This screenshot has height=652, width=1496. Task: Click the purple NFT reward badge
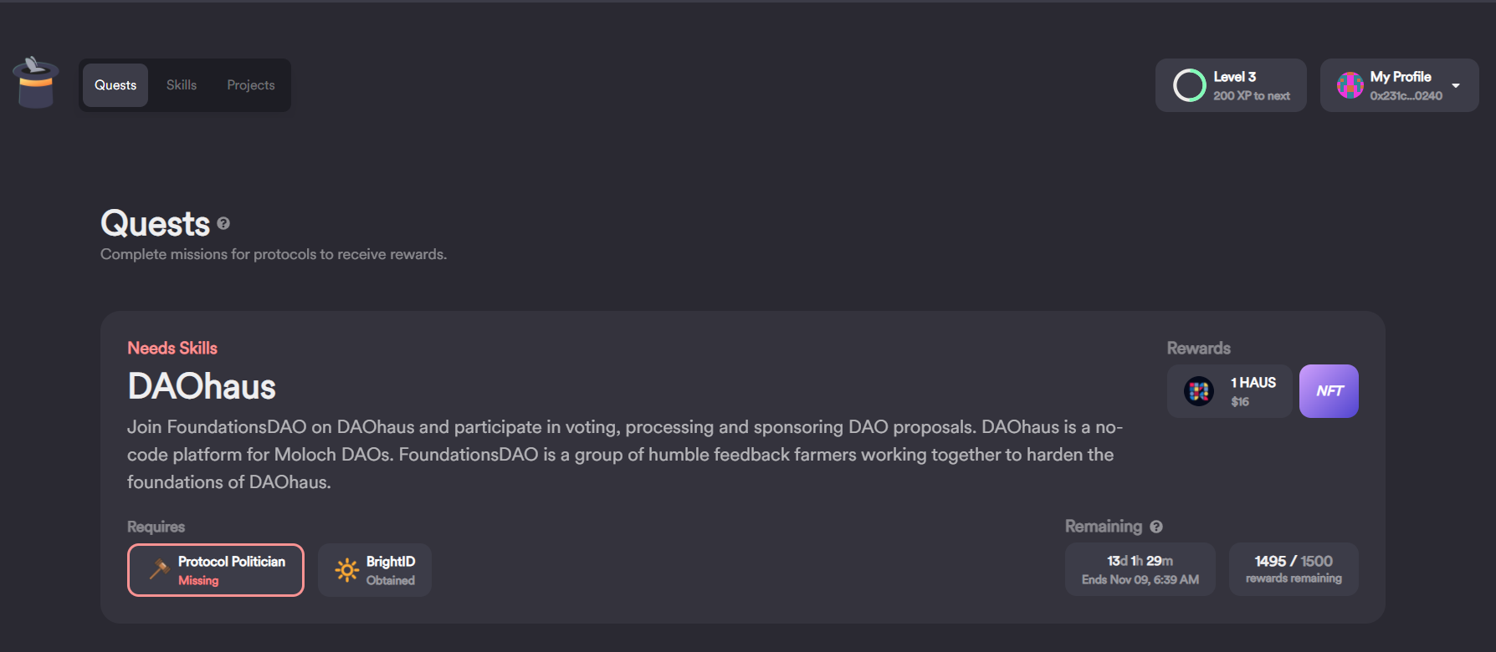1329,391
